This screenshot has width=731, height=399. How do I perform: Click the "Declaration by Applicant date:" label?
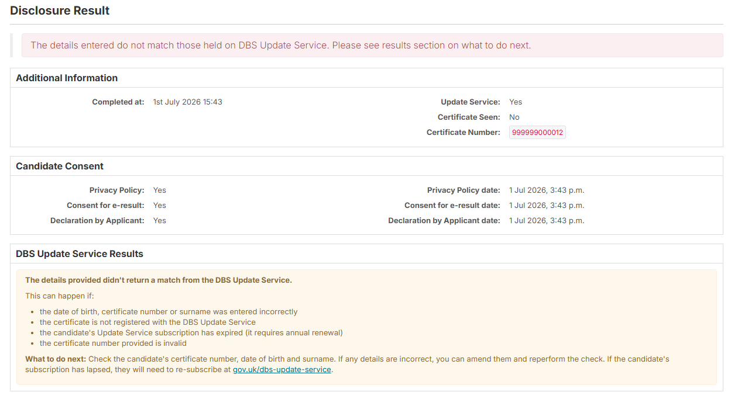(444, 221)
